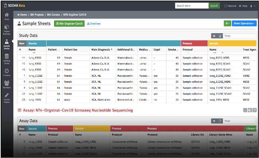Click the SODAR Beta logo

15,6
